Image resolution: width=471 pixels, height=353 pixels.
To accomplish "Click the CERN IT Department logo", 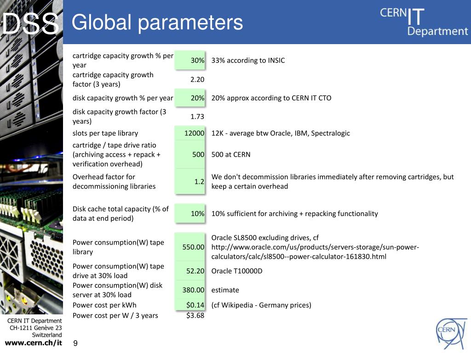I will click(424, 22).
